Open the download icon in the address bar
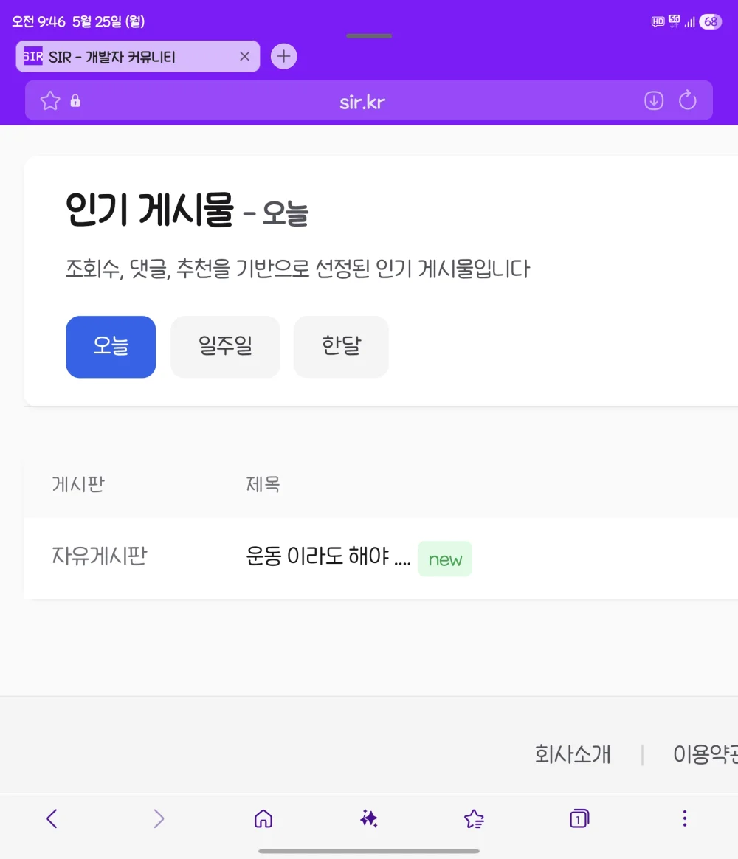The width and height of the screenshot is (738, 859). 654,101
